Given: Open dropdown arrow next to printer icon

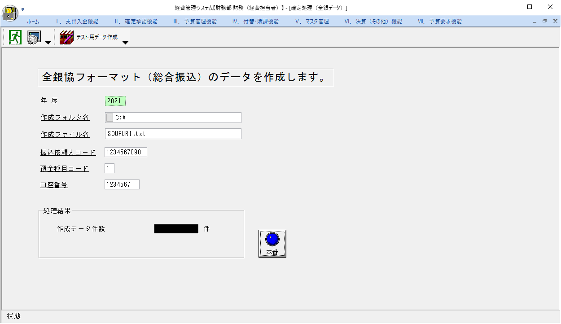Looking at the screenshot, I should point(48,43).
